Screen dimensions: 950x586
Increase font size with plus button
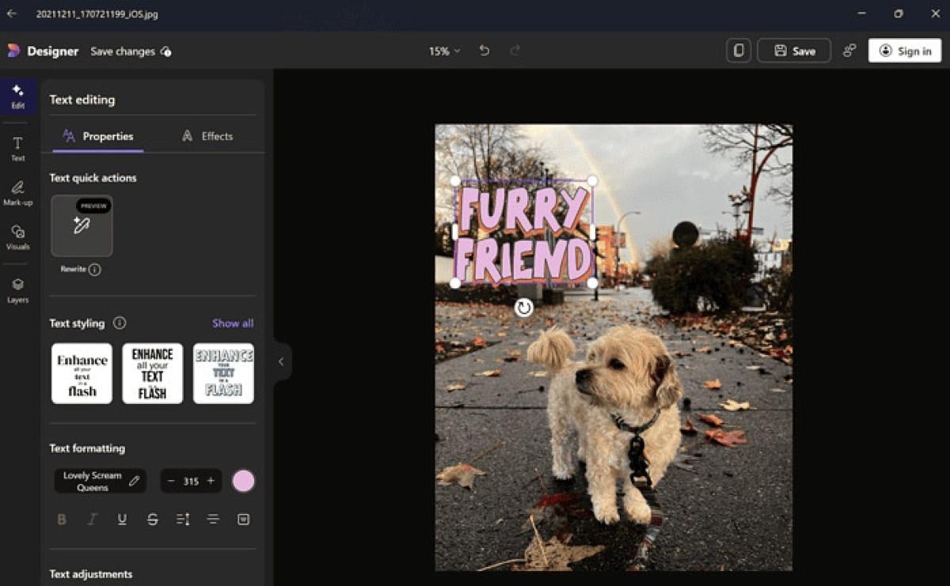click(211, 481)
